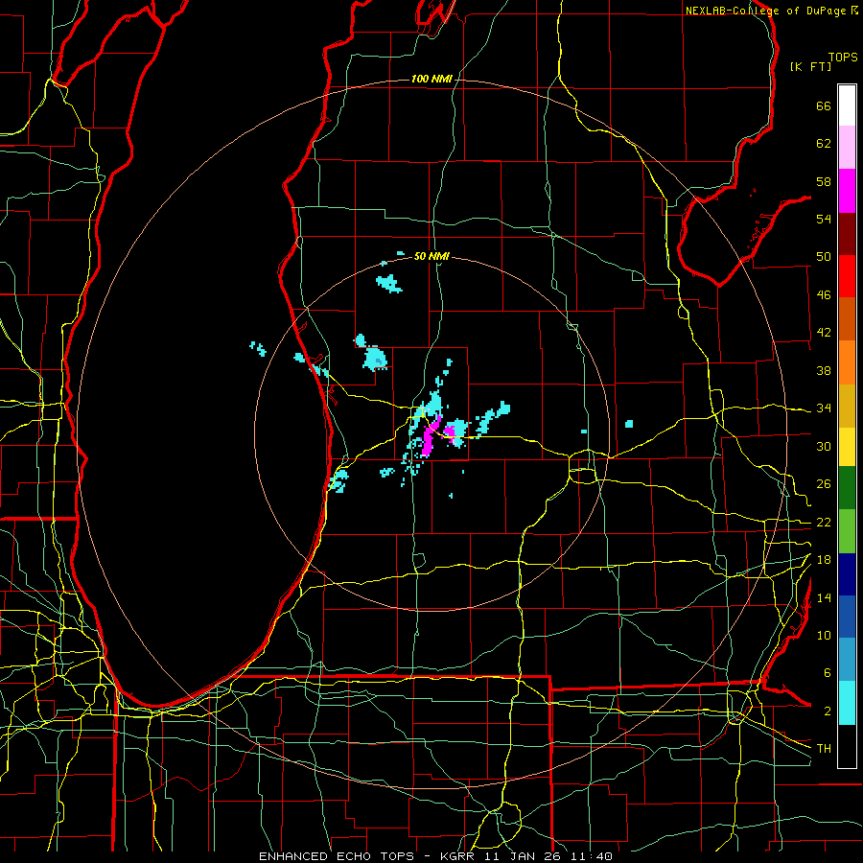Select the dark green legend swatch

point(847,488)
